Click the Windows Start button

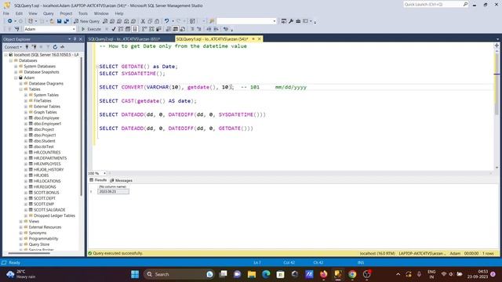point(135,274)
